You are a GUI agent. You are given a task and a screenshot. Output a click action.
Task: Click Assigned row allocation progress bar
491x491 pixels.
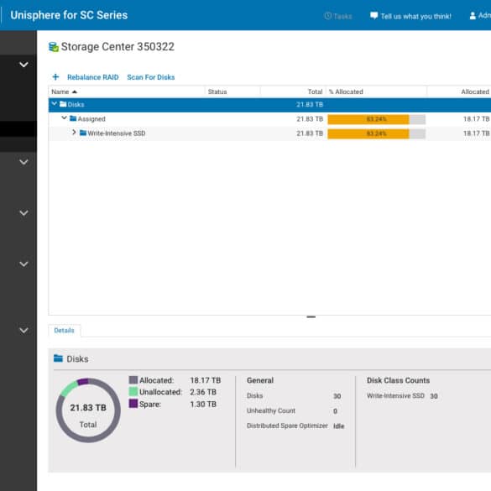click(x=376, y=119)
